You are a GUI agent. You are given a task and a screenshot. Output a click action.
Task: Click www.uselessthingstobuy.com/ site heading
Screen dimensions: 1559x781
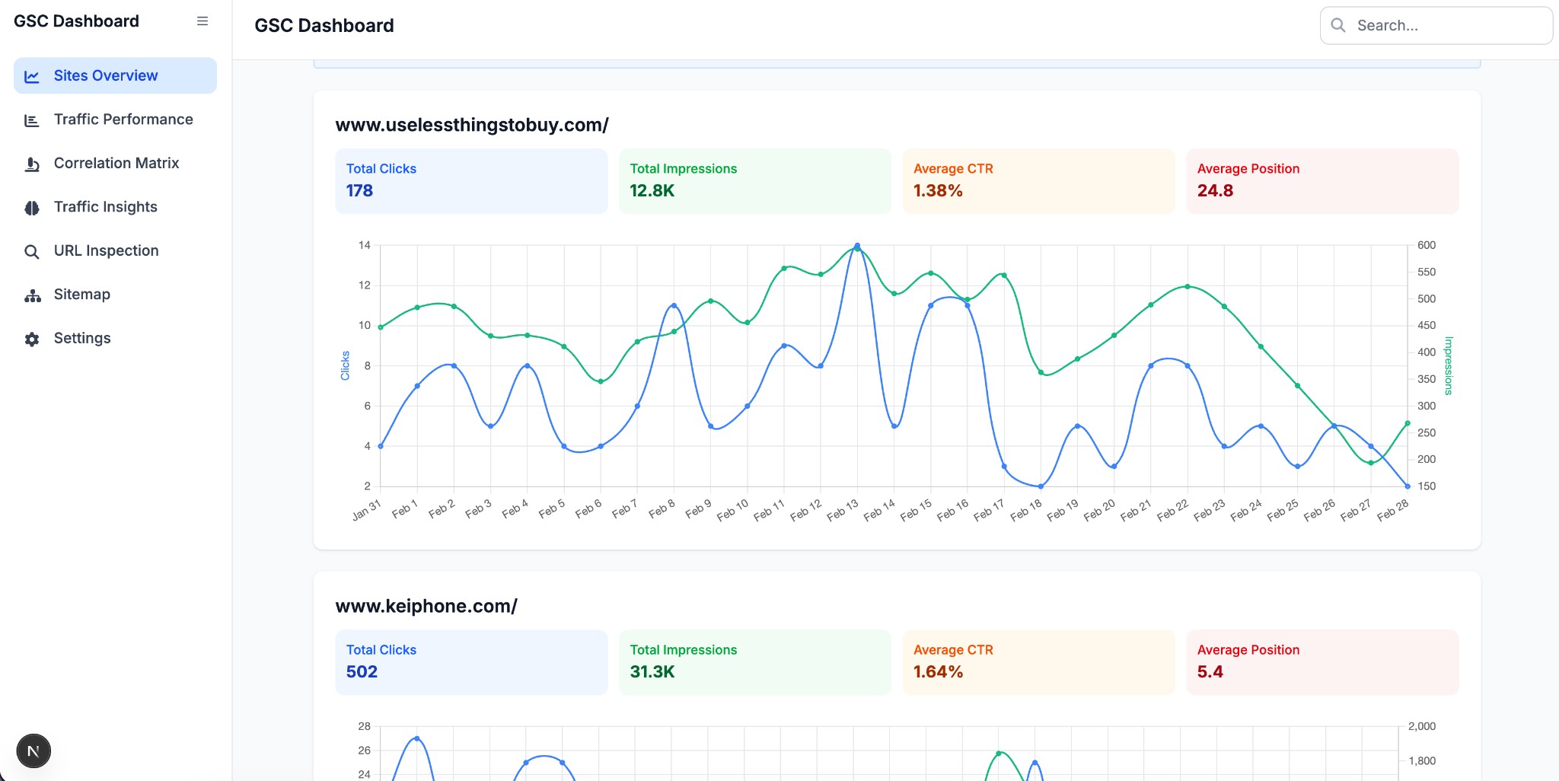(472, 125)
